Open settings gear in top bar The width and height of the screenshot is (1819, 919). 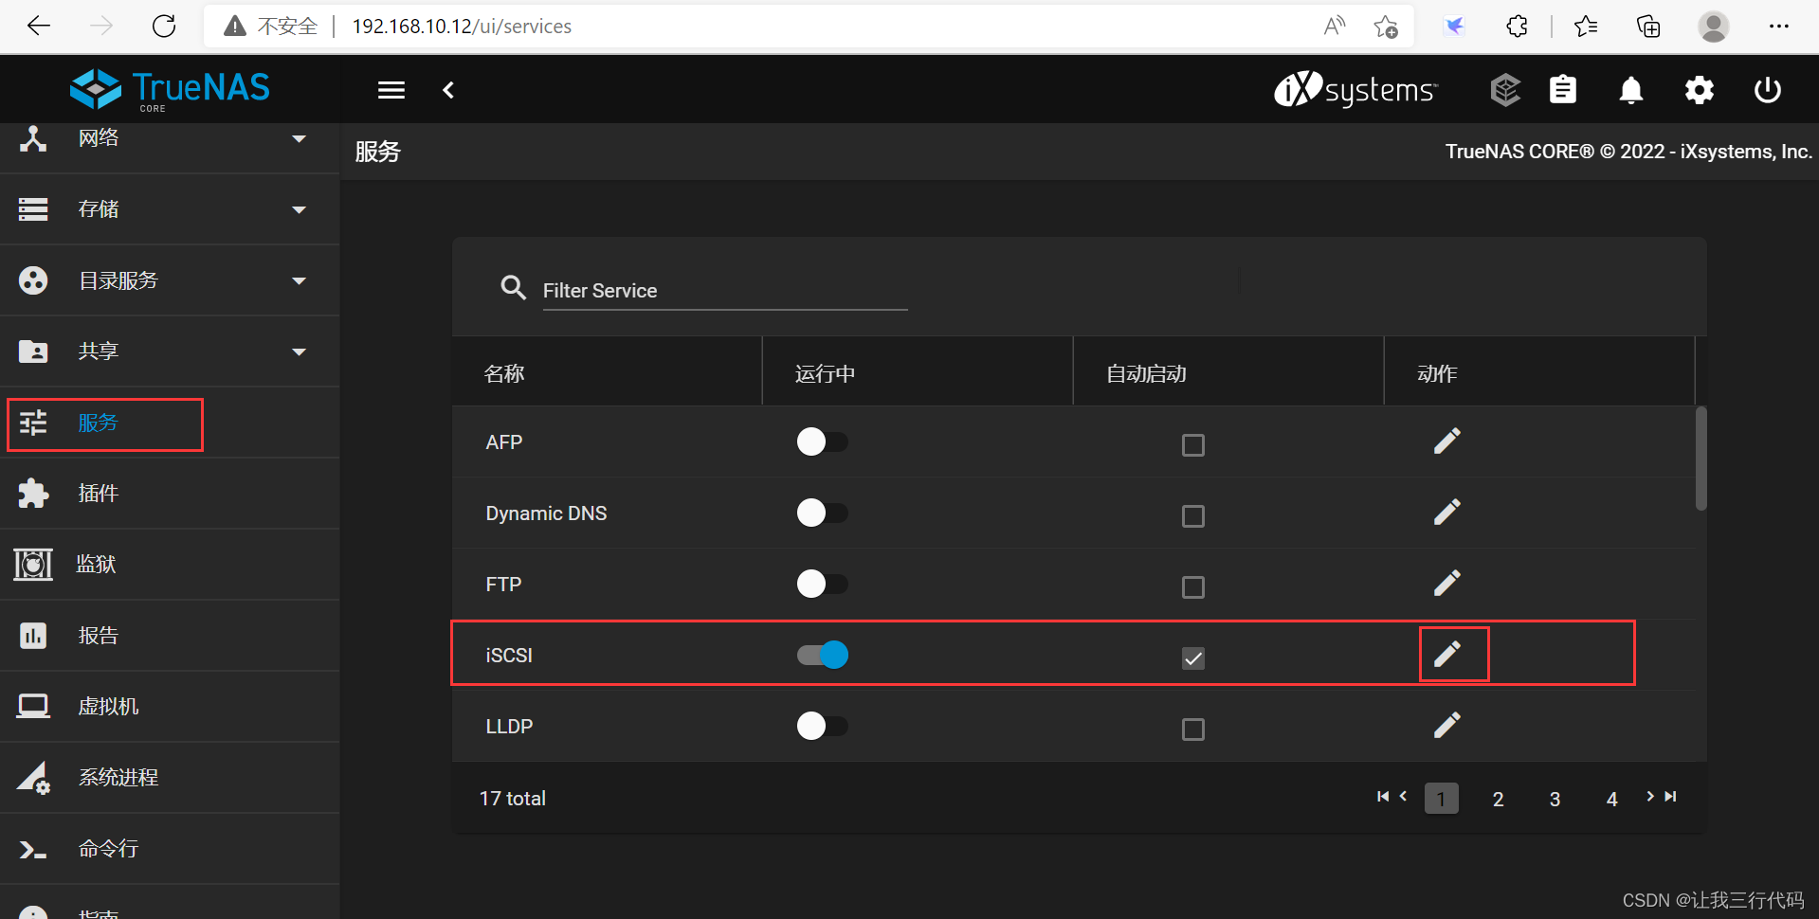(x=1700, y=90)
